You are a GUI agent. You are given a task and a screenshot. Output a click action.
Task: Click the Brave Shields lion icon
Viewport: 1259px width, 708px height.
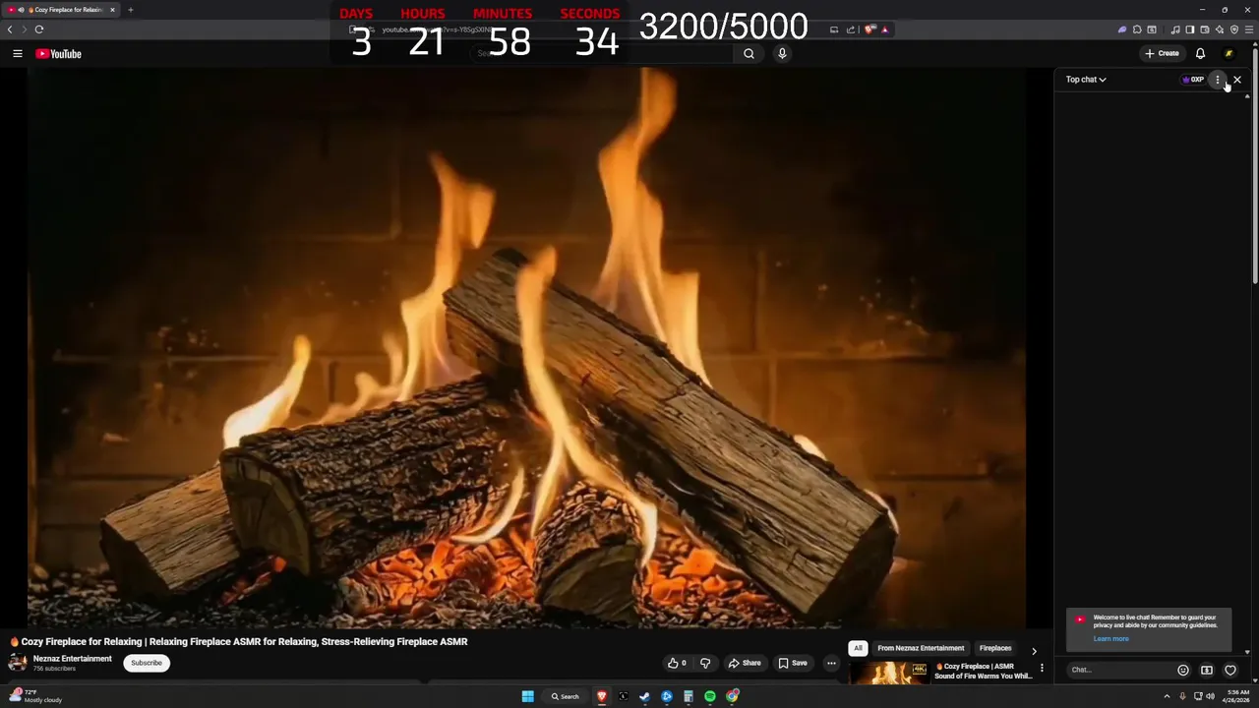pos(869,29)
